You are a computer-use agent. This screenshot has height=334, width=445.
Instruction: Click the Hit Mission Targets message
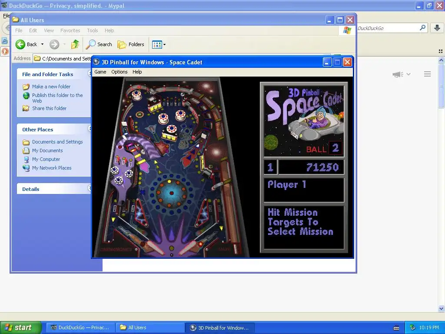[300, 222]
